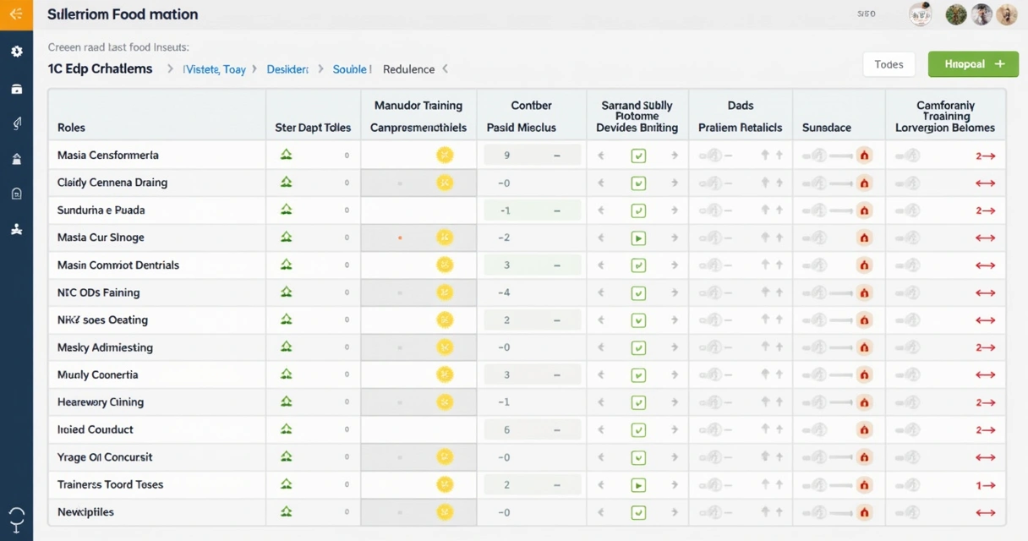The width and height of the screenshot is (1028, 541).
Task: Click red home icon in Sunduma e Puada row
Action: (863, 210)
